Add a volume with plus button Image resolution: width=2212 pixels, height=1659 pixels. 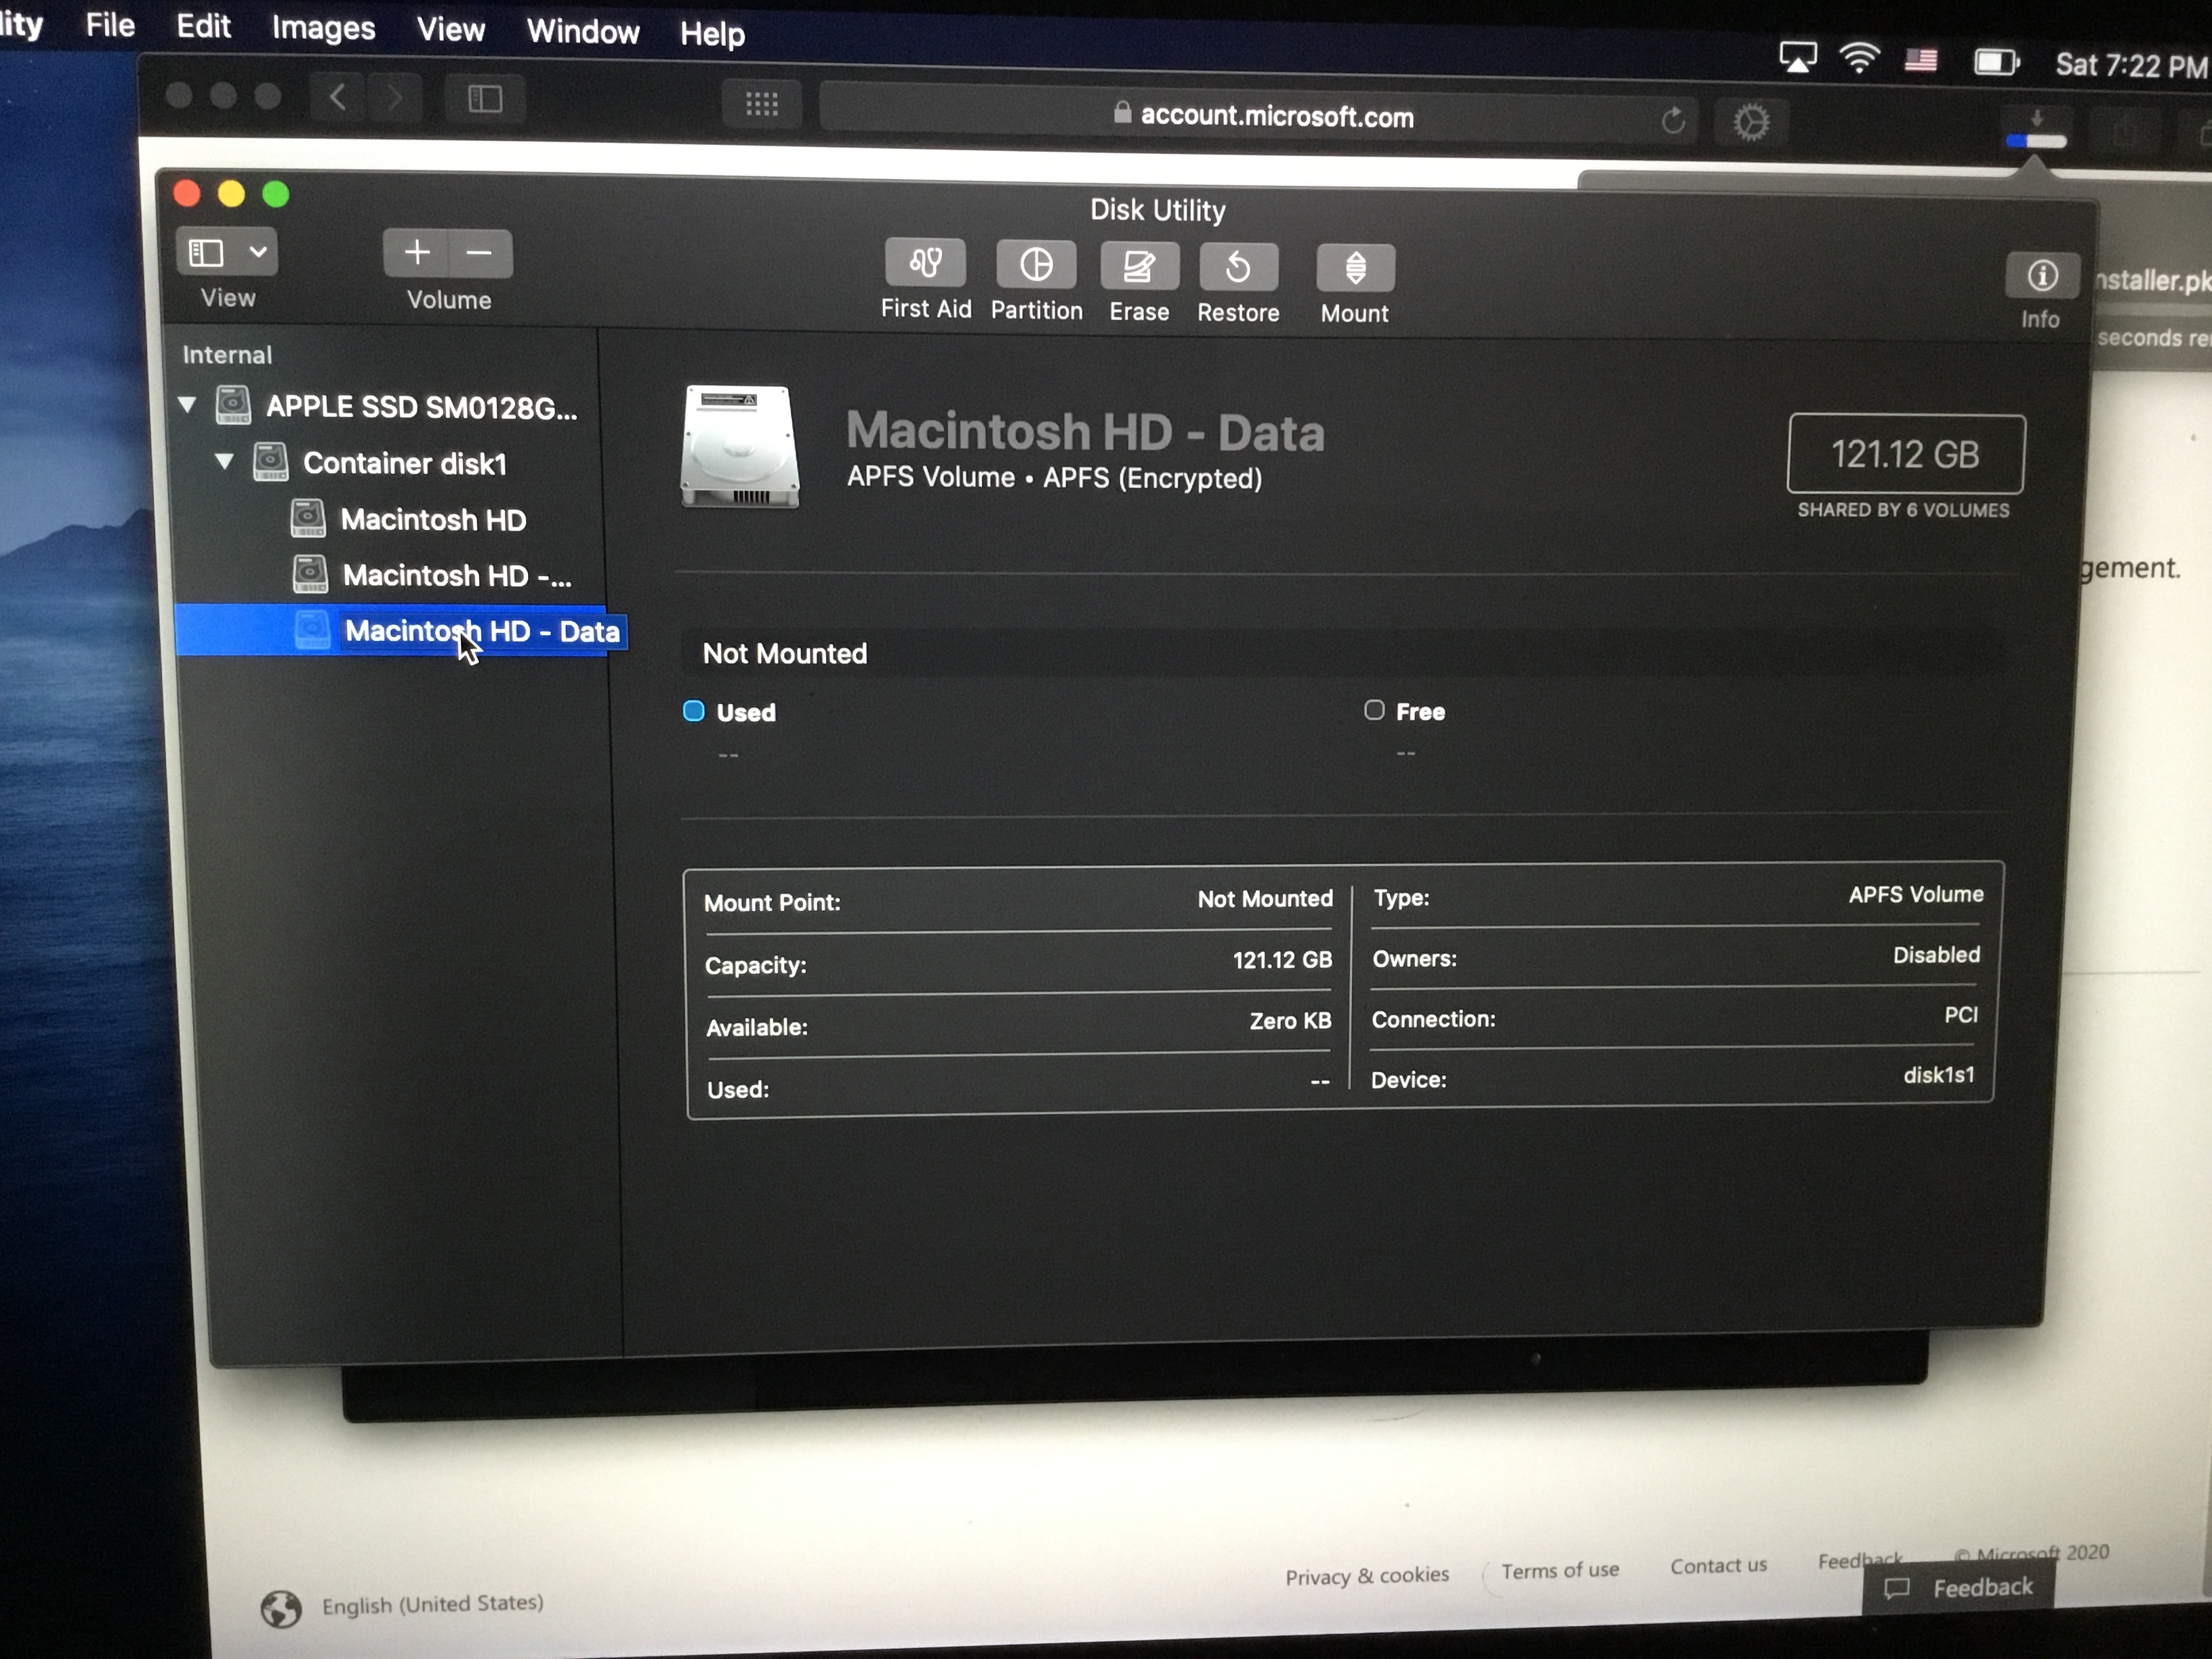click(x=417, y=253)
